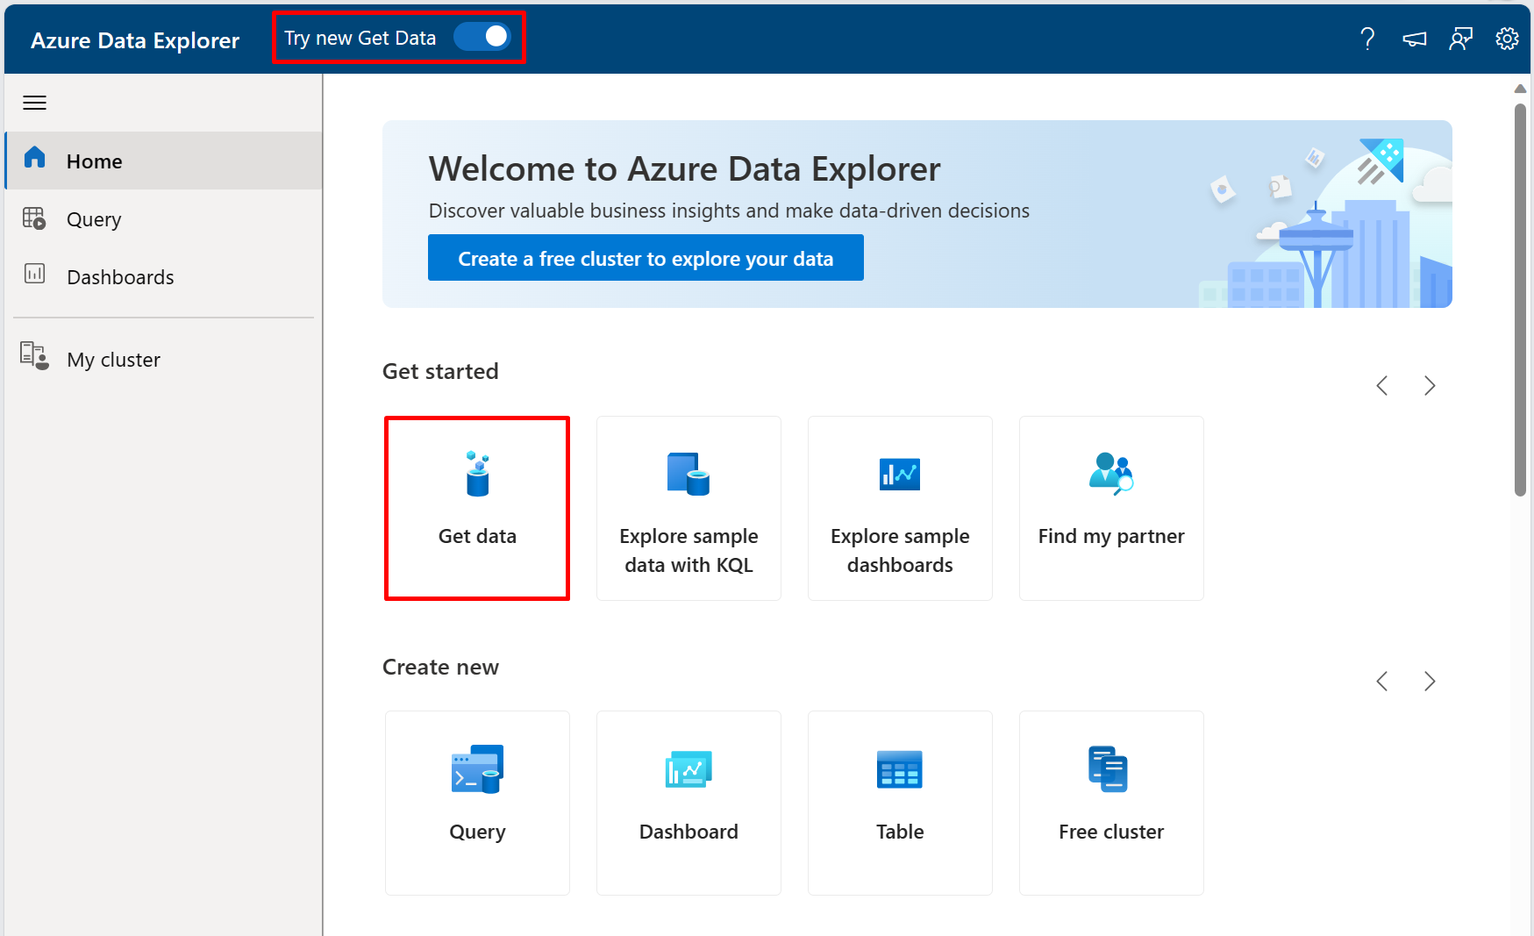Click the Welcome to Azure Data Explorer heading
This screenshot has width=1534, height=936.
point(684,168)
